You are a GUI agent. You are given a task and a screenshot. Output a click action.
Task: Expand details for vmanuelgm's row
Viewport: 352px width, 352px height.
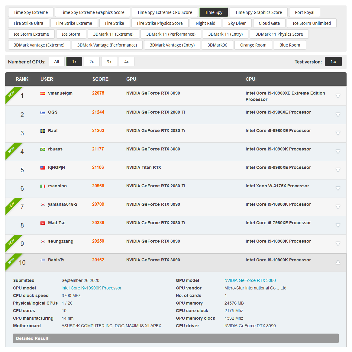tap(338, 96)
